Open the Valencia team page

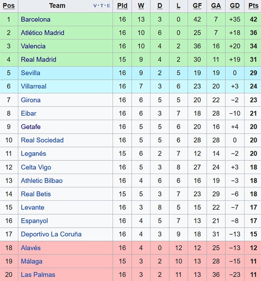(x=33, y=46)
